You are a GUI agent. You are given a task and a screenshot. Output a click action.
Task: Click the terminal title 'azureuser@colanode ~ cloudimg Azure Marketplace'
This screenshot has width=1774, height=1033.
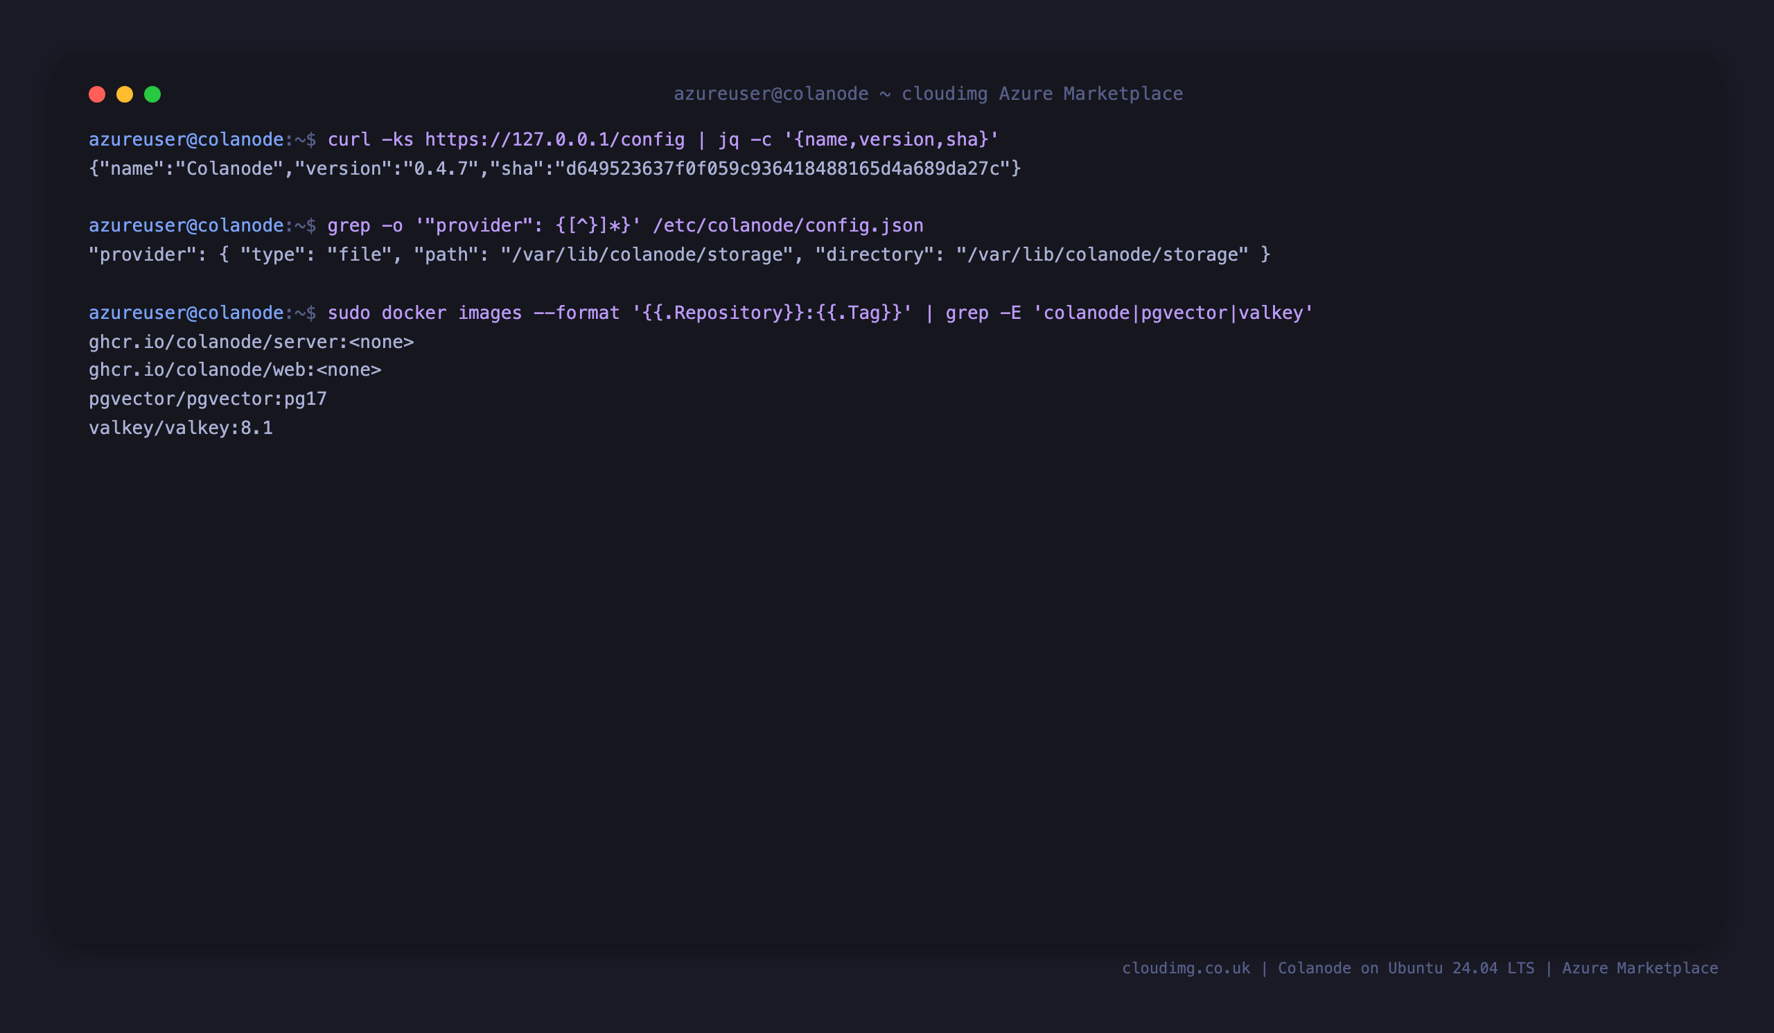point(928,94)
